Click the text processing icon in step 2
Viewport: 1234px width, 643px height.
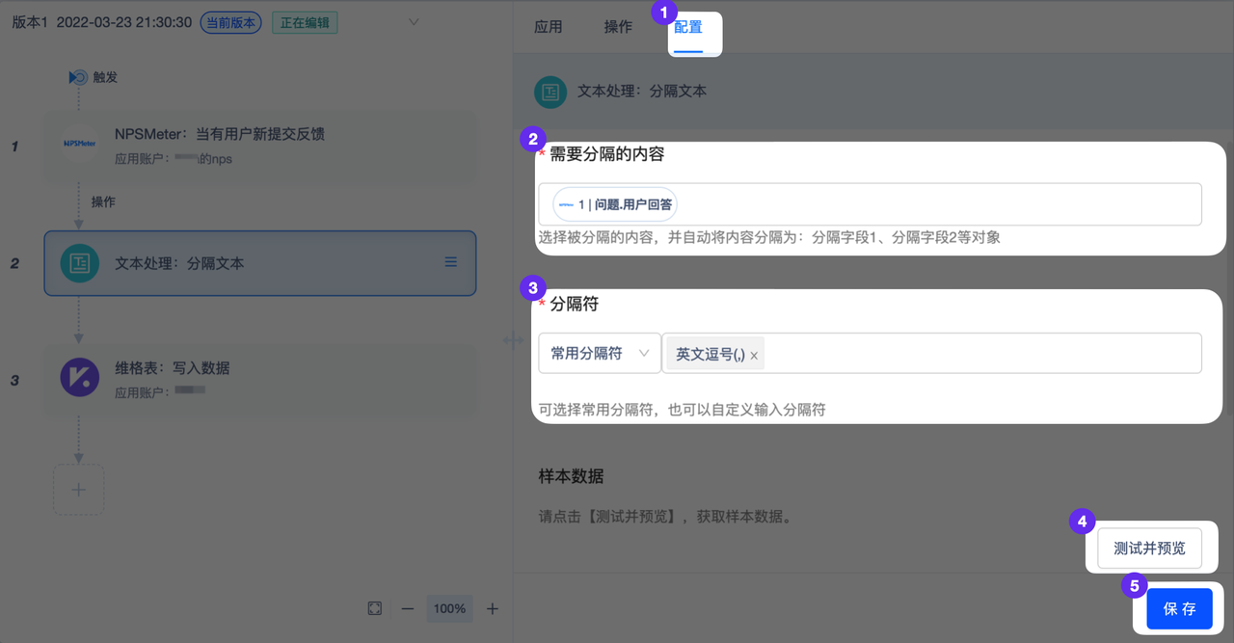(79, 263)
